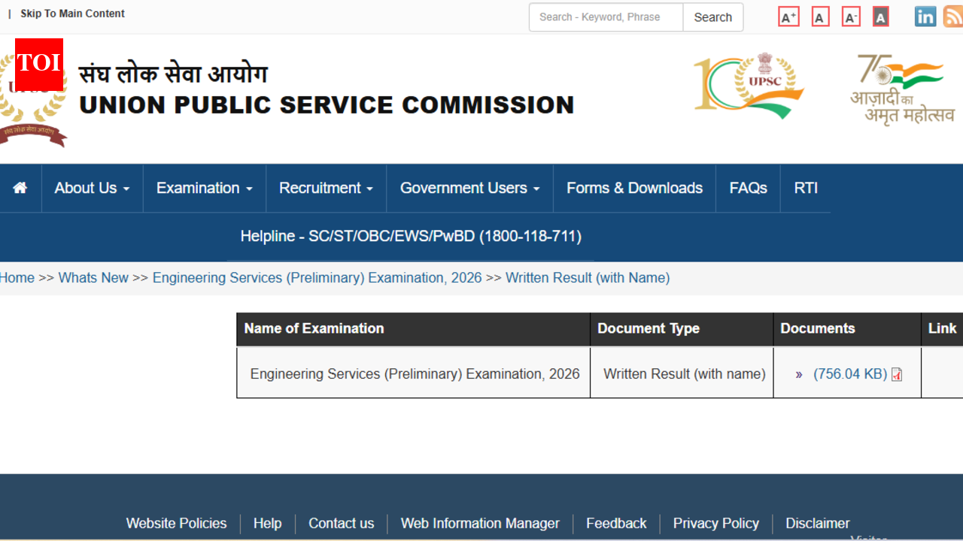This screenshot has width=963, height=541.
Task: Open the PDF result document icon
Action: (896, 373)
